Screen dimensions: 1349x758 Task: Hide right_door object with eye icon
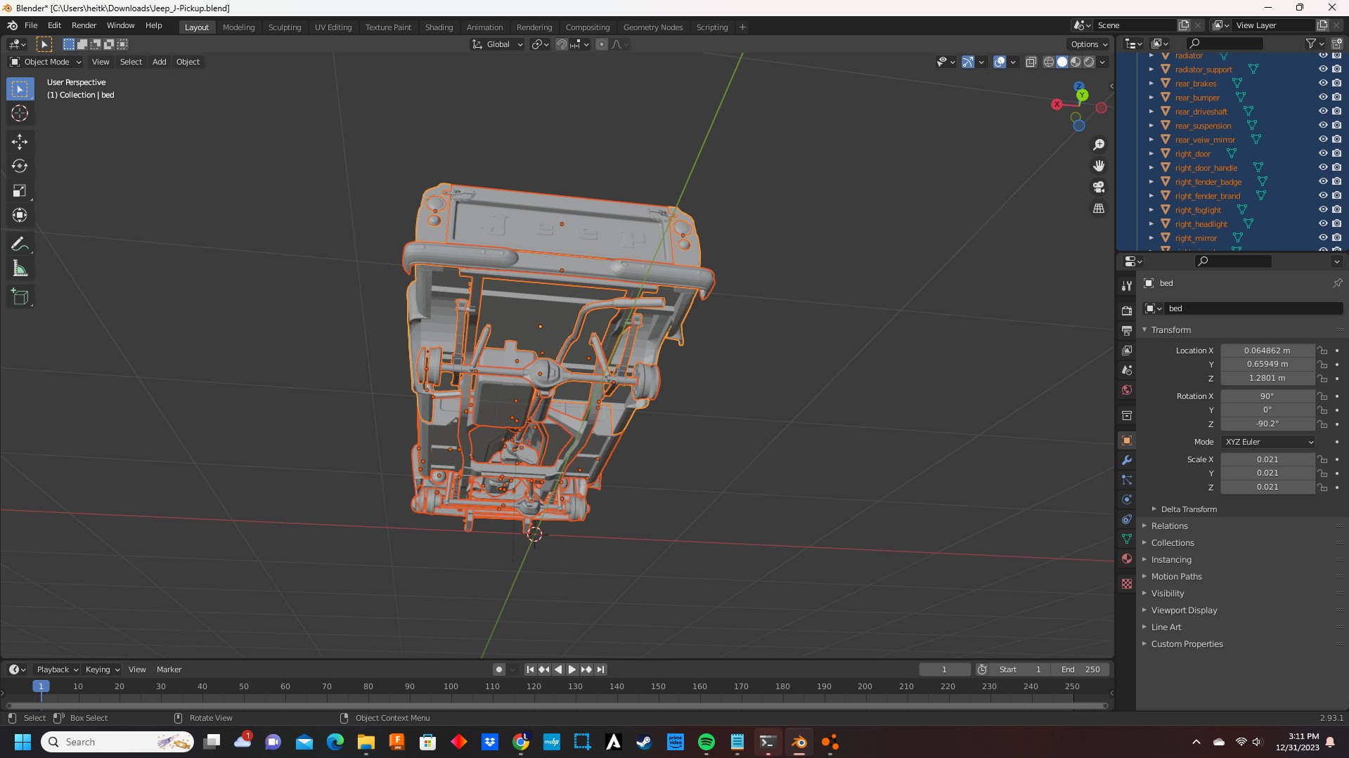(x=1322, y=154)
